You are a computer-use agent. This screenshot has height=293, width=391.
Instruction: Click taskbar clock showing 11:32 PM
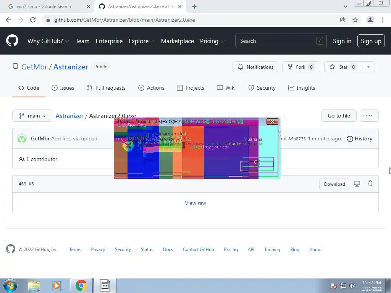point(372,285)
